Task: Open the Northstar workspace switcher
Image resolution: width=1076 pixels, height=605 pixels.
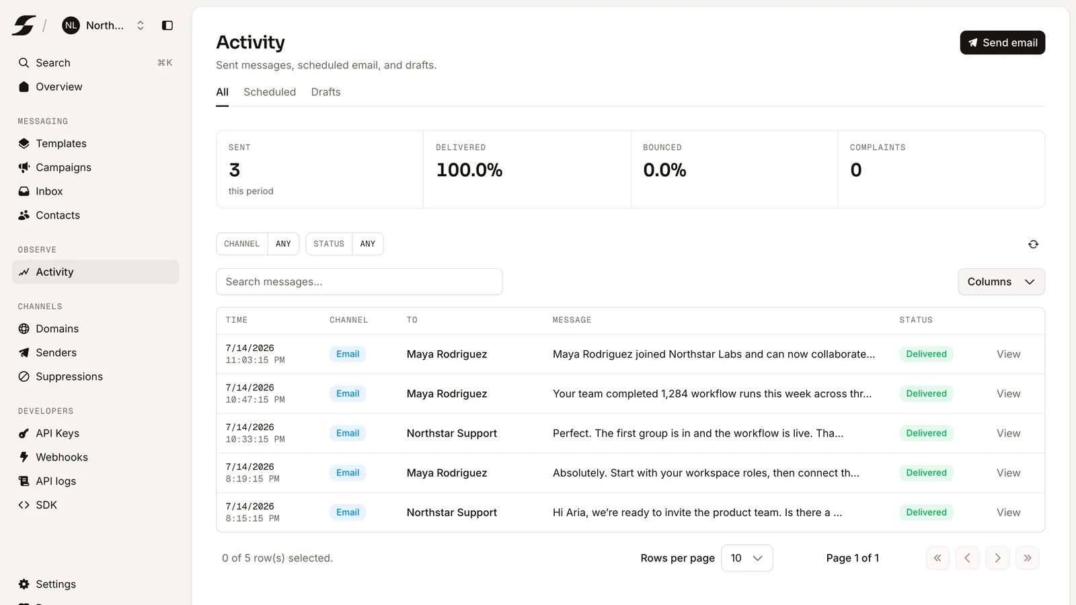Action: click(104, 26)
